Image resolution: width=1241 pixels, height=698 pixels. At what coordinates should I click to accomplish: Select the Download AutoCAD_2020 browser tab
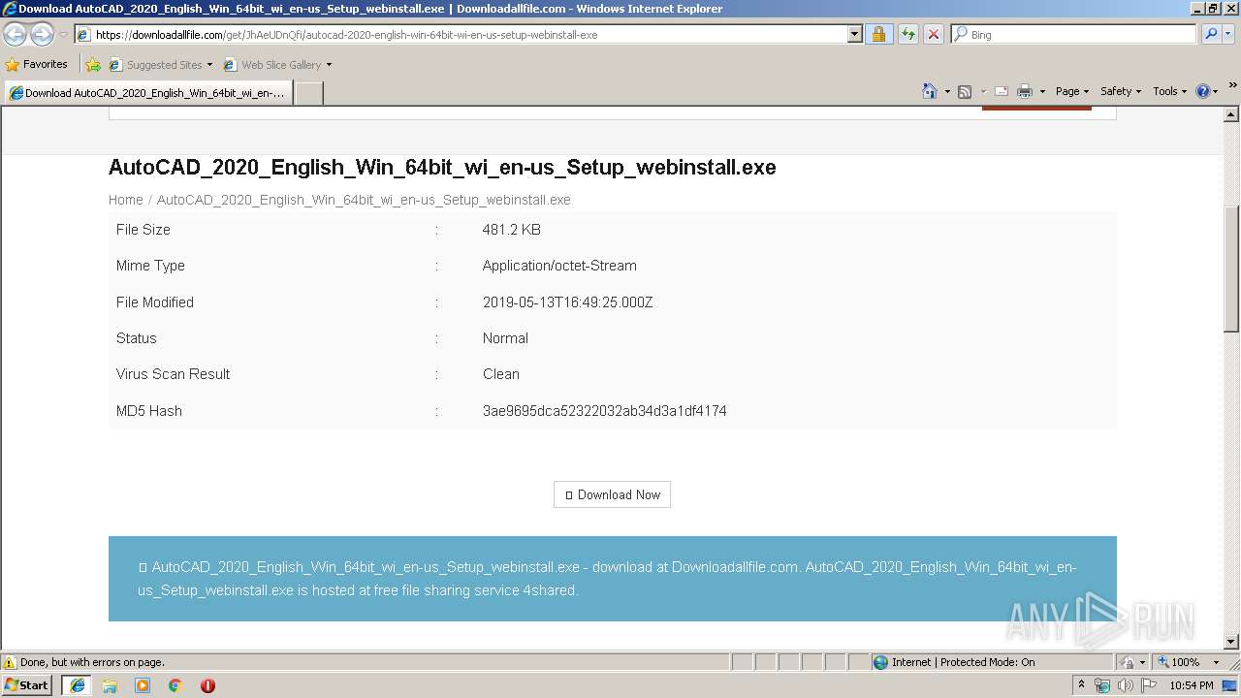pos(148,93)
